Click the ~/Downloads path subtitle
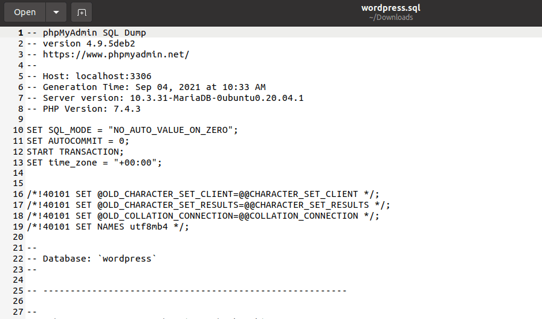Viewport: 542px width, 319px height. pyautogui.click(x=391, y=18)
